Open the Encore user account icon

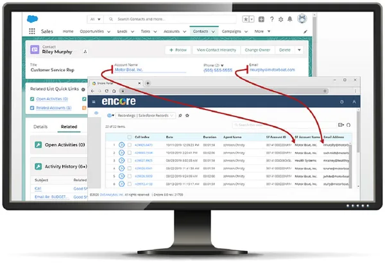coord(354,102)
